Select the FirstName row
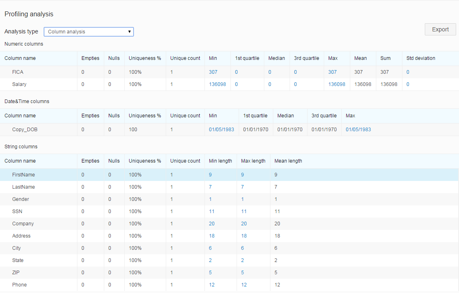This screenshot has width=459, height=293. click(x=24, y=175)
